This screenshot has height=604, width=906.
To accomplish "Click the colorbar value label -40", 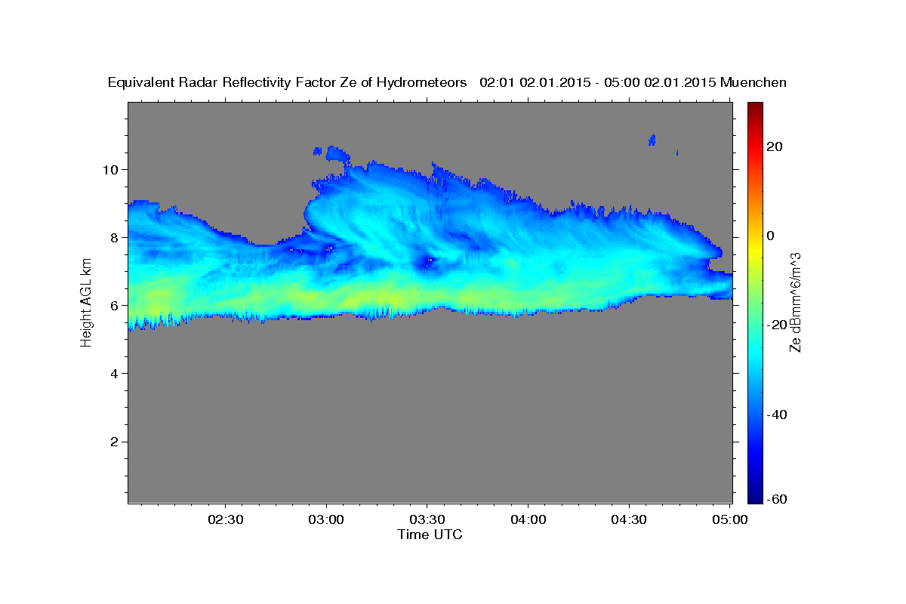I will (775, 414).
